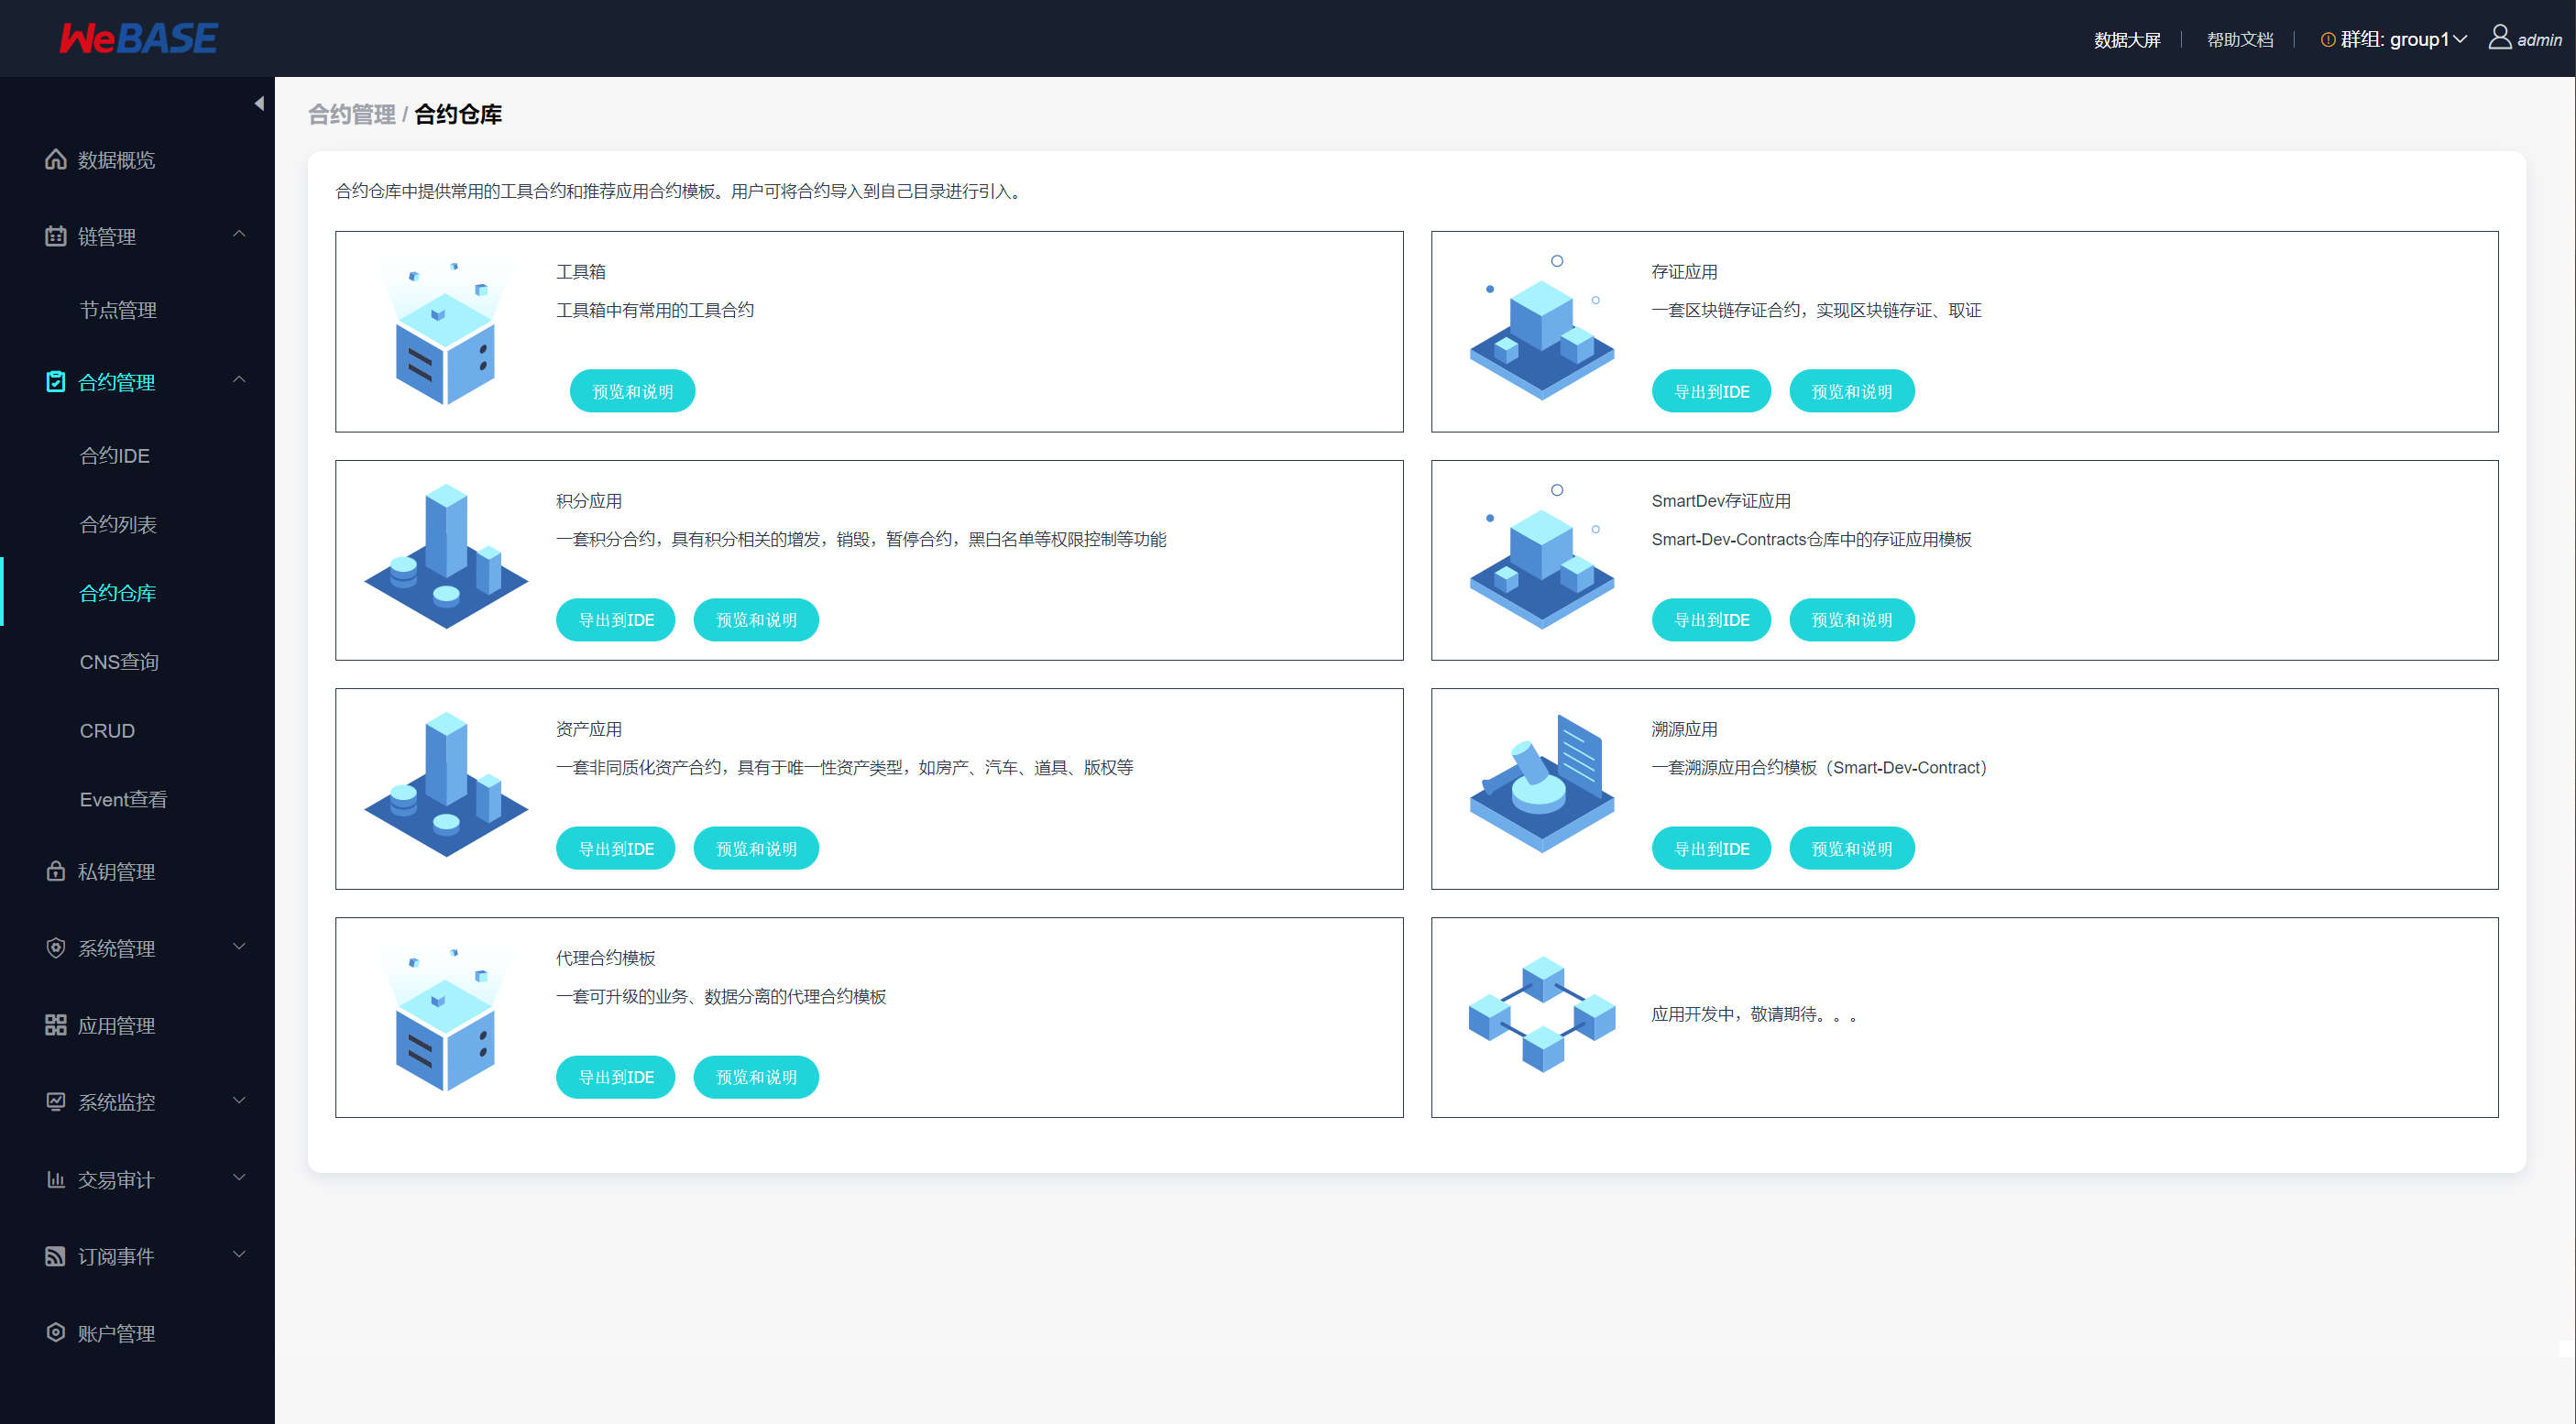
Task: Click 合约管理 in the breadcrumb
Action: pos(352,114)
